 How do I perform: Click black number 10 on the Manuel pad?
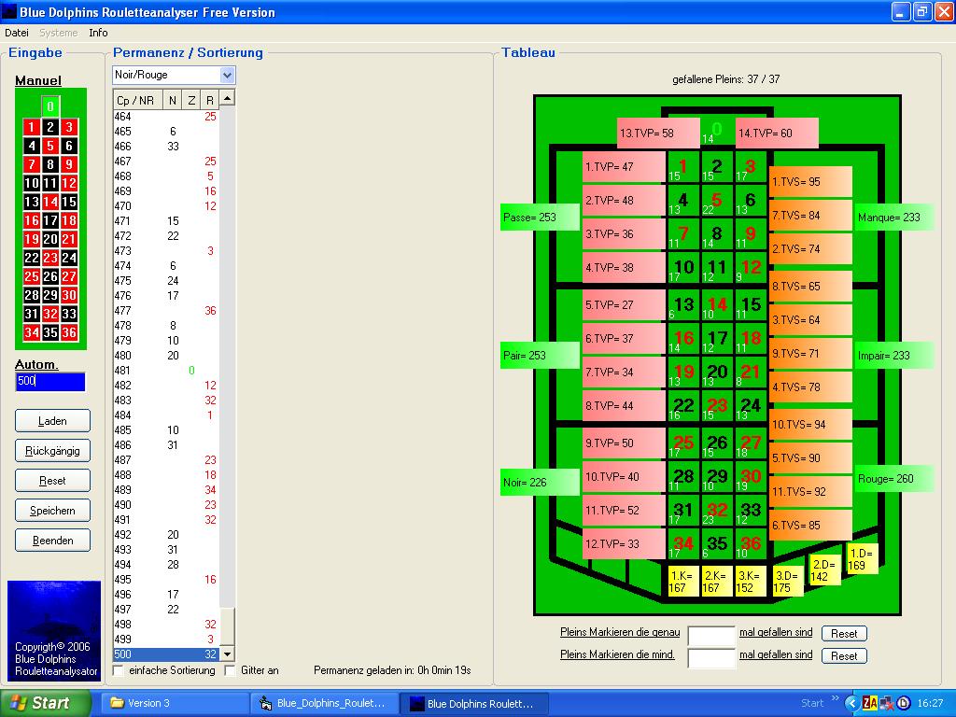coord(32,183)
